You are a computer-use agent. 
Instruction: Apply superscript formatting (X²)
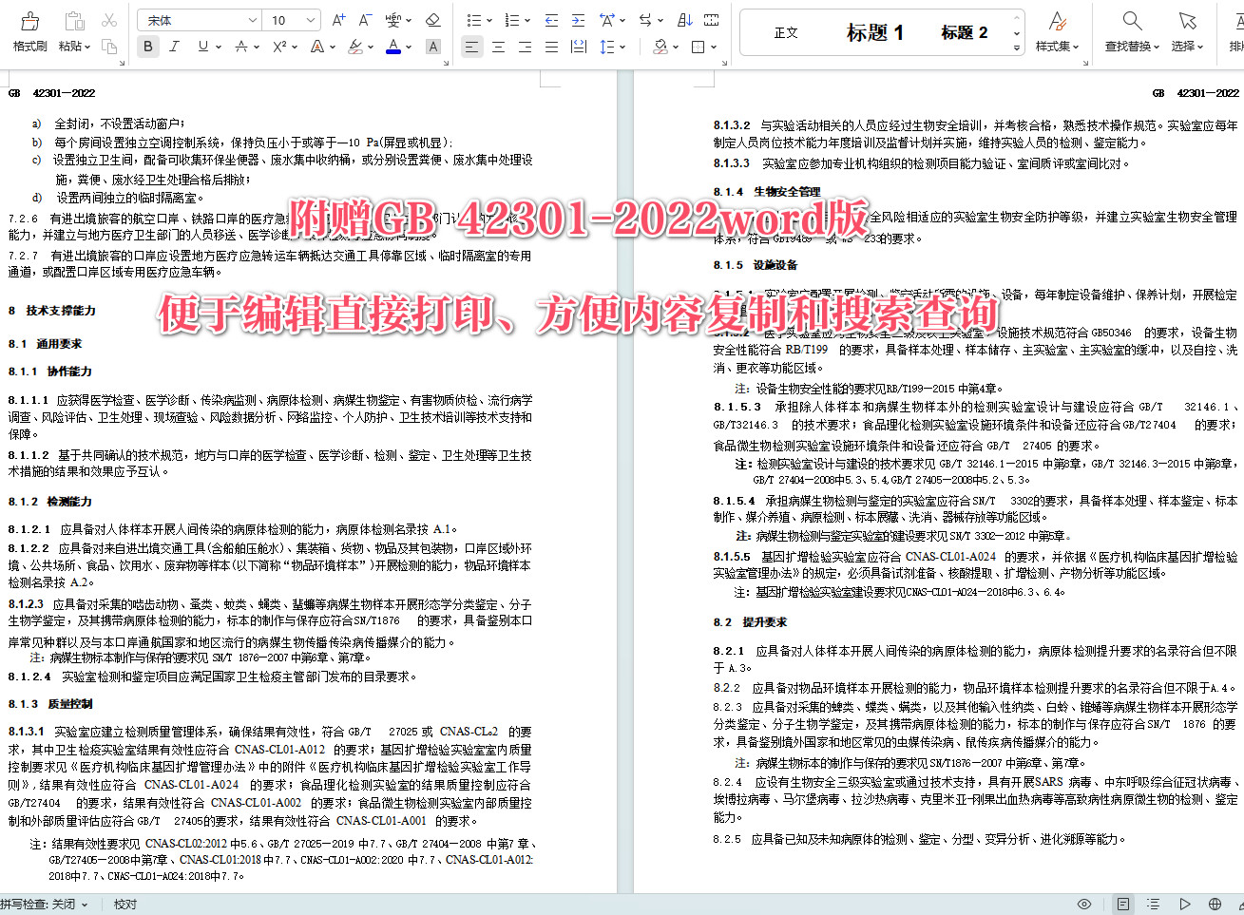pos(278,46)
